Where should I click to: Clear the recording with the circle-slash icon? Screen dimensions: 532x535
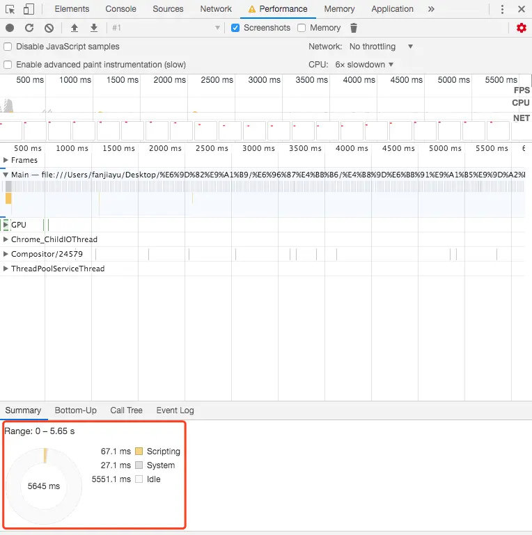tap(49, 28)
